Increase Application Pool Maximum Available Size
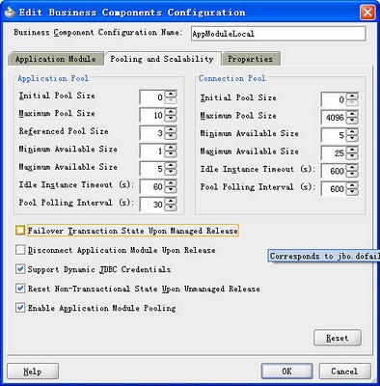The height and width of the screenshot is (386, 380). (x=171, y=165)
